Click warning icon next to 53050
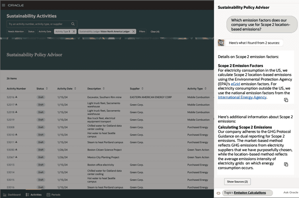Image resolution: width=299 pixels, height=198 pixels. point(16,150)
